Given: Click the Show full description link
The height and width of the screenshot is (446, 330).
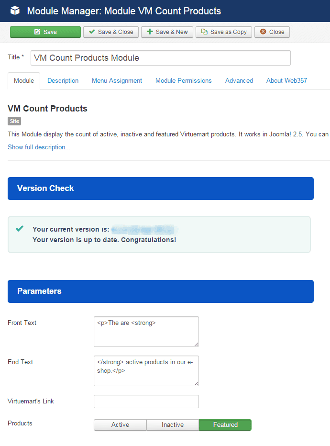Looking at the screenshot, I should (39, 147).
